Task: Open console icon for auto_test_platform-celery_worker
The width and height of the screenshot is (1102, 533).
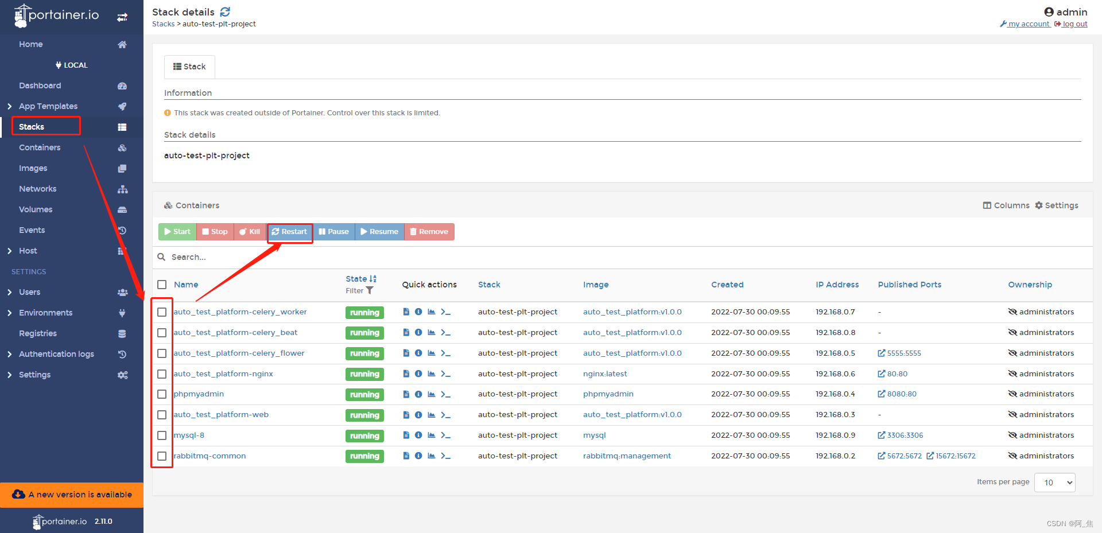Action: coord(445,312)
